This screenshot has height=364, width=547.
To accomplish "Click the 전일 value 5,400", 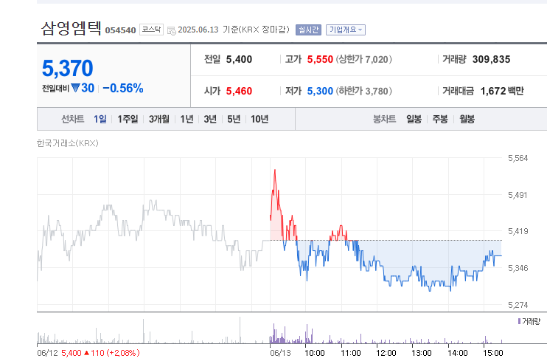I will point(239,59).
